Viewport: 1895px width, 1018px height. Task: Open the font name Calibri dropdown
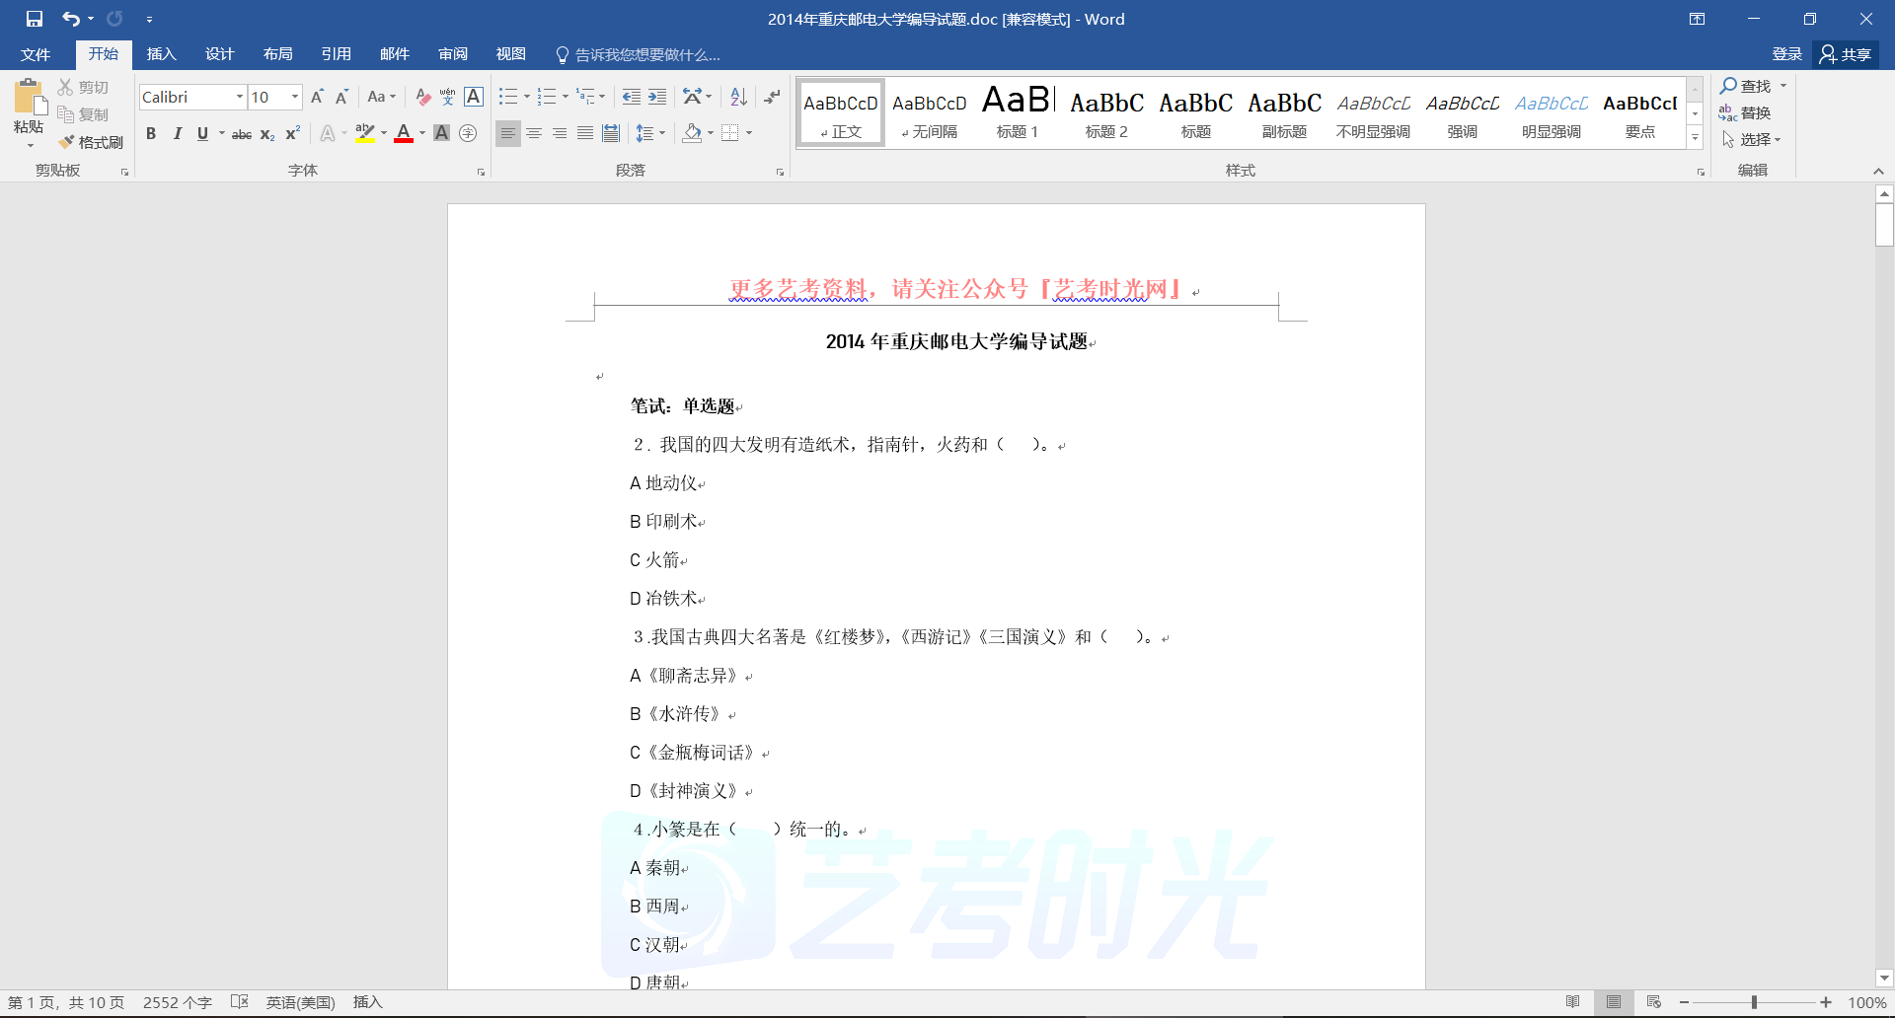(239, 97)
